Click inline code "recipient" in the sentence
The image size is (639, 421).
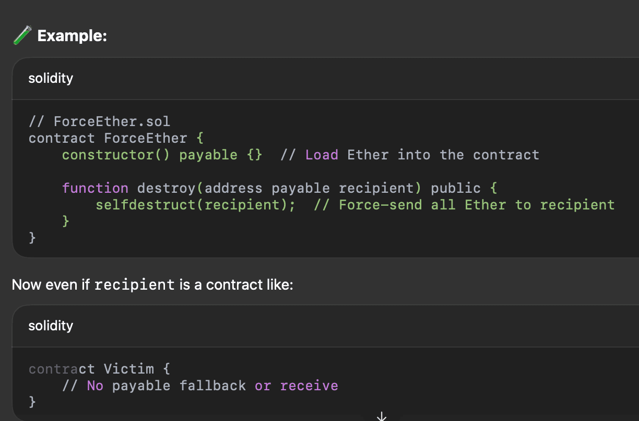135,285
